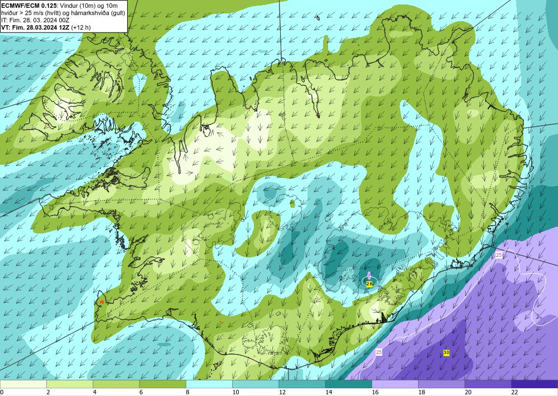Pick the medium purple 18–20 legend swatch

click(441, 384)
